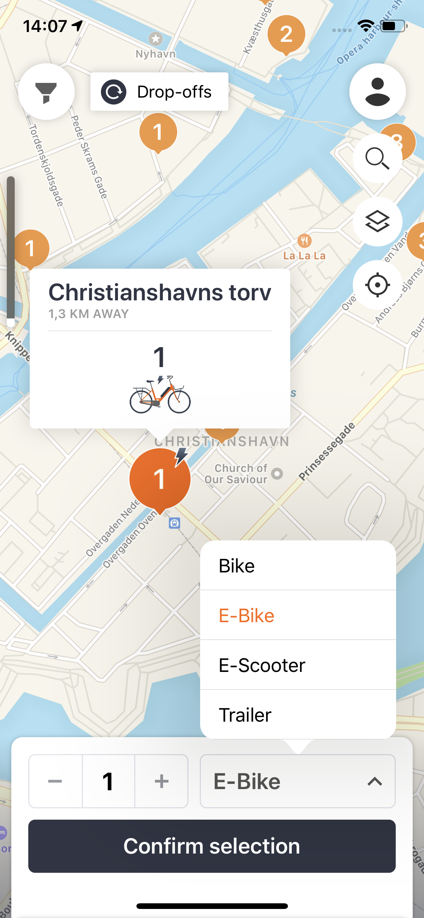
Task: Decrease quantity with the minus button
Action: point(55,781)
